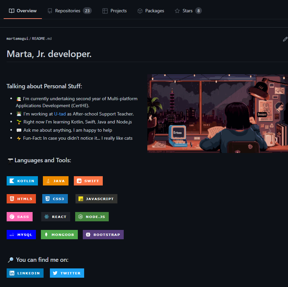Click the Bootstrap badge
Viewport: 288px width, 287px height.
[x=103, y=235]
